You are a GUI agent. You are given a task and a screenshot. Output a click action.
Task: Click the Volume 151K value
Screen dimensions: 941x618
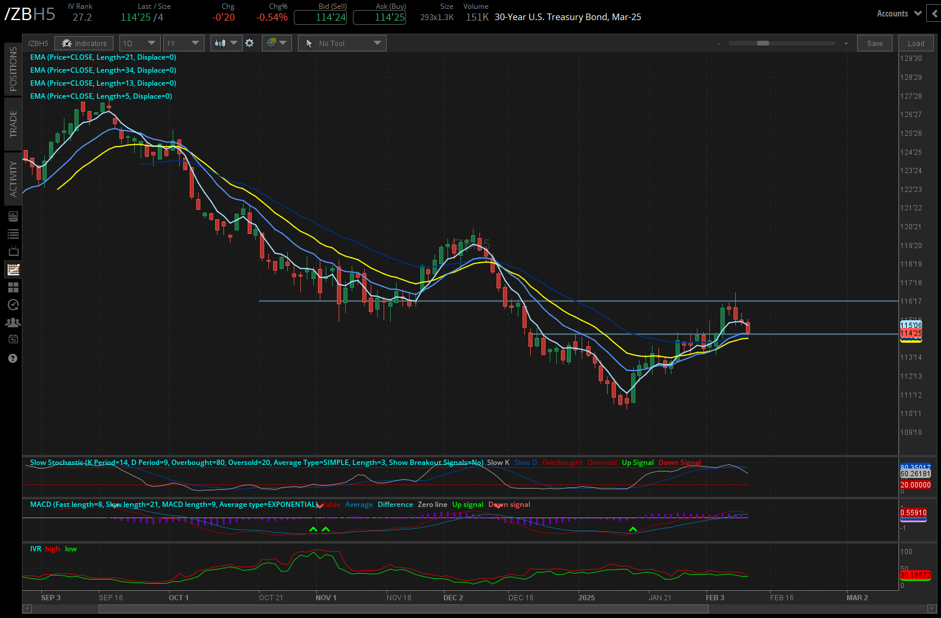tap(477, 17)
